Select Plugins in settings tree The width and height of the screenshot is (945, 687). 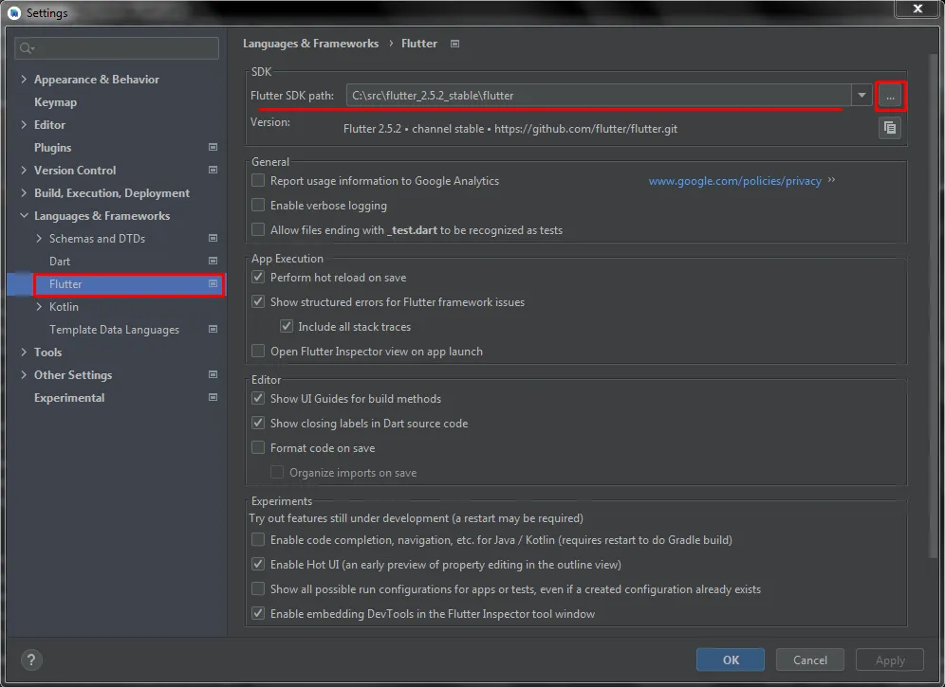52,148
